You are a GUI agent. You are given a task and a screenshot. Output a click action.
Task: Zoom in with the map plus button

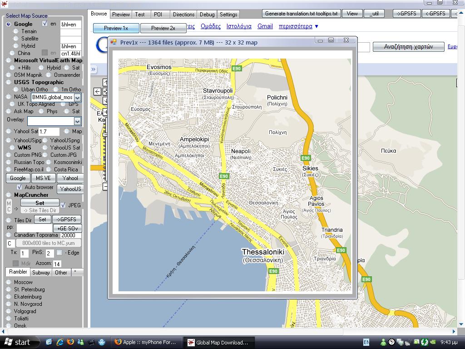[x=105, y=113]
